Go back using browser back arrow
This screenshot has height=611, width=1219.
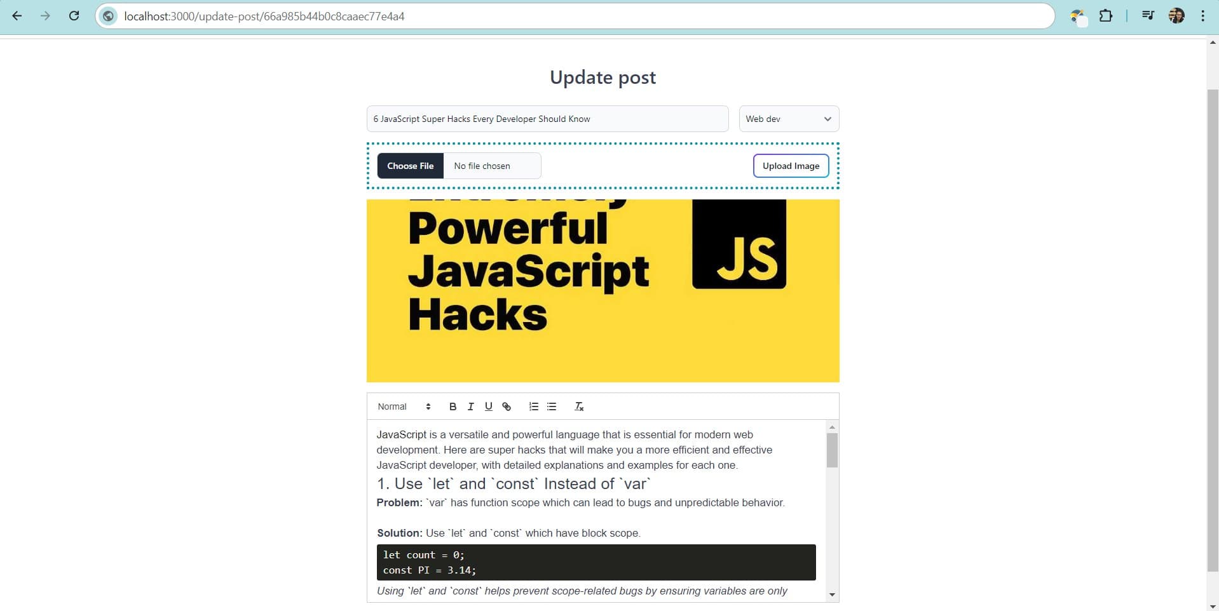[17, 16]
